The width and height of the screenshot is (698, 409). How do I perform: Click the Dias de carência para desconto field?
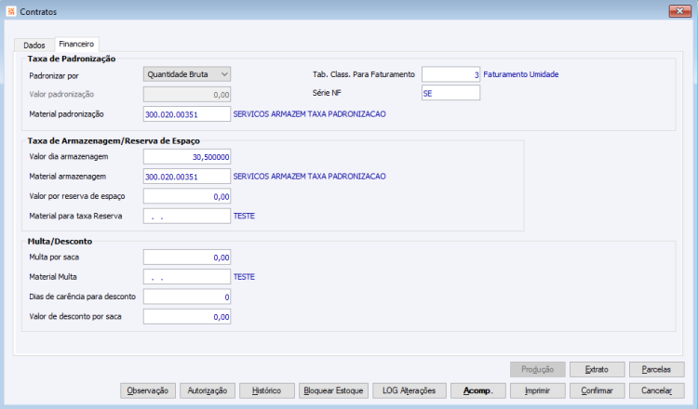tap(187, 297)
